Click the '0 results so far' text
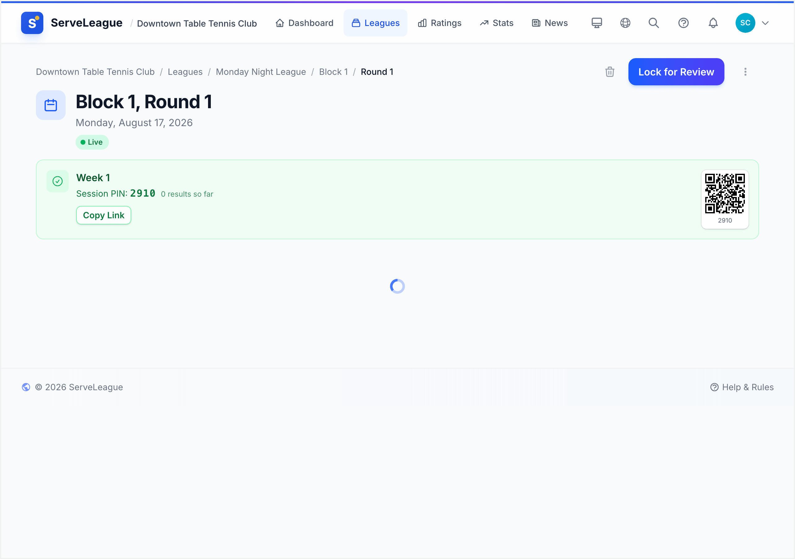This screenshot has width=795, height=559. [187, 194]
